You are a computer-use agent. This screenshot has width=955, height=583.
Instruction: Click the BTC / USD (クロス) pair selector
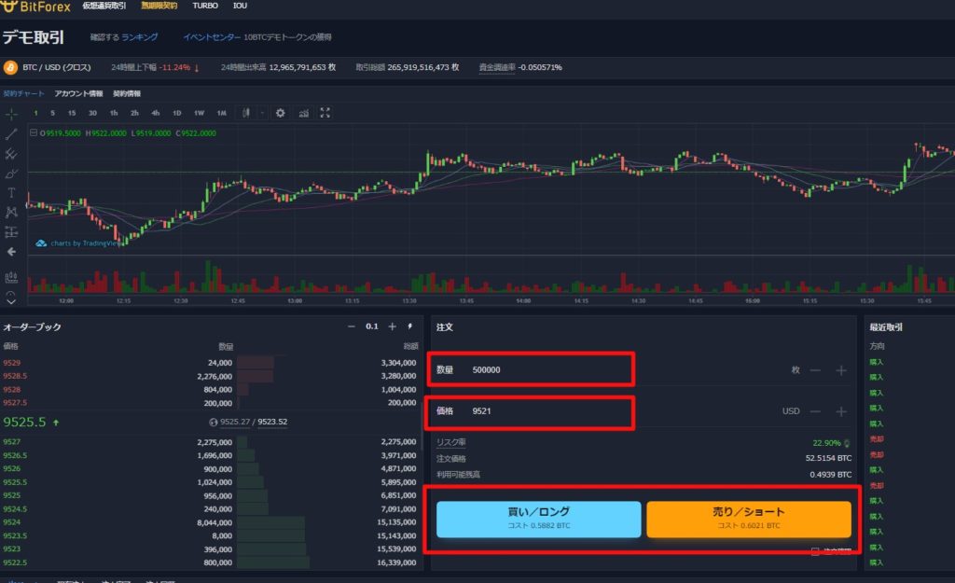[x=57, y=67]
